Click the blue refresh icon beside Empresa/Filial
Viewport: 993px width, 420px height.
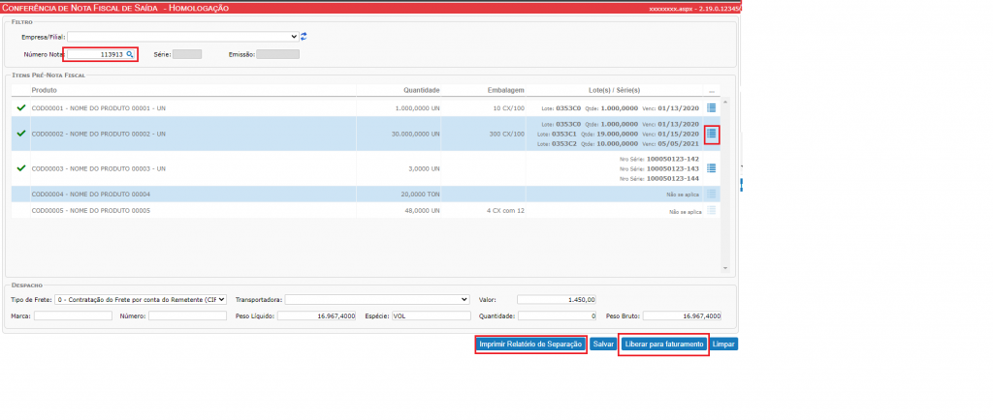[x=304, y=37]
